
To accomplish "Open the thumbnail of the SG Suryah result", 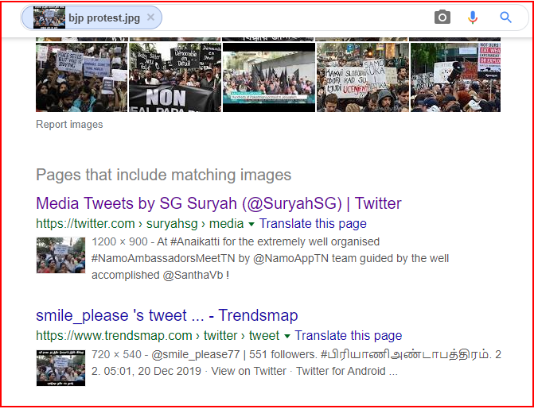I will point(60,255).
